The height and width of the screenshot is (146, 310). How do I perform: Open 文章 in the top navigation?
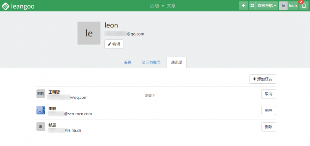click(x=171, y=6)
